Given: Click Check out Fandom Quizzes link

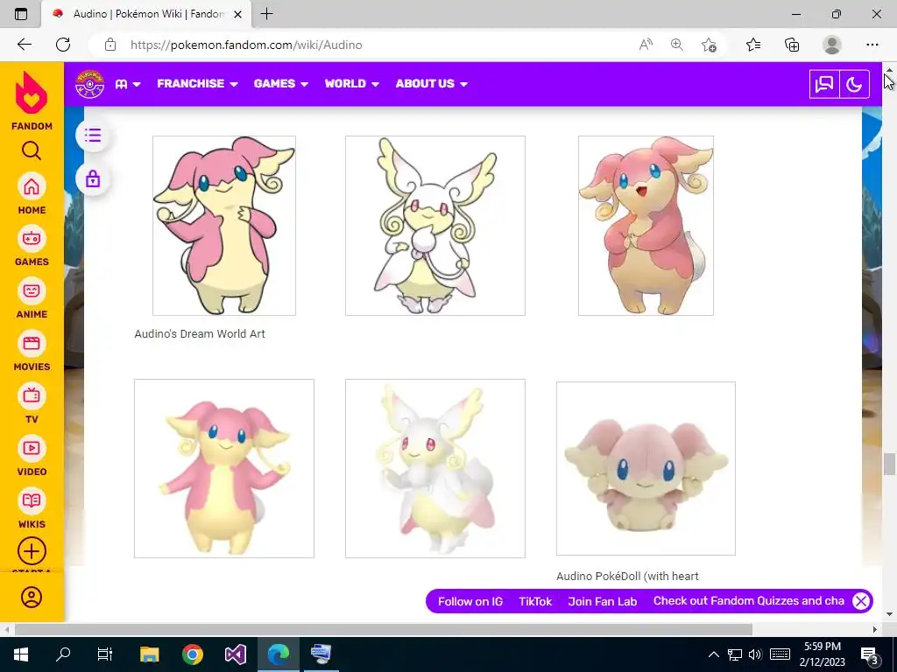Looking at the screenshot, I should coord(749,600).
